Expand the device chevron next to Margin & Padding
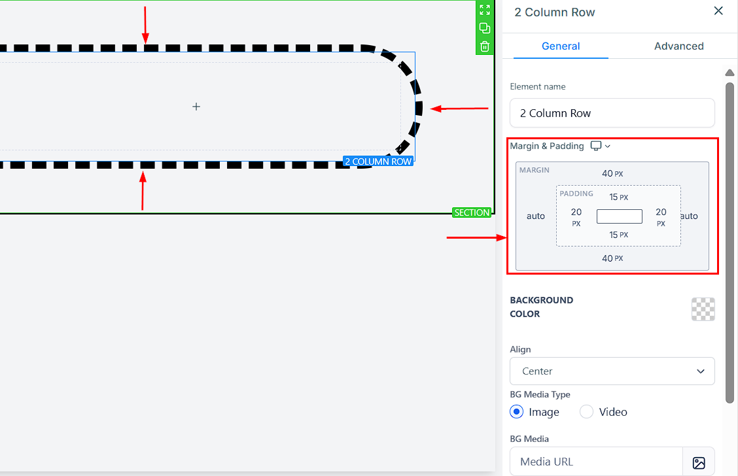The width and height of the screenshot is (738, 476). [608, 146]
